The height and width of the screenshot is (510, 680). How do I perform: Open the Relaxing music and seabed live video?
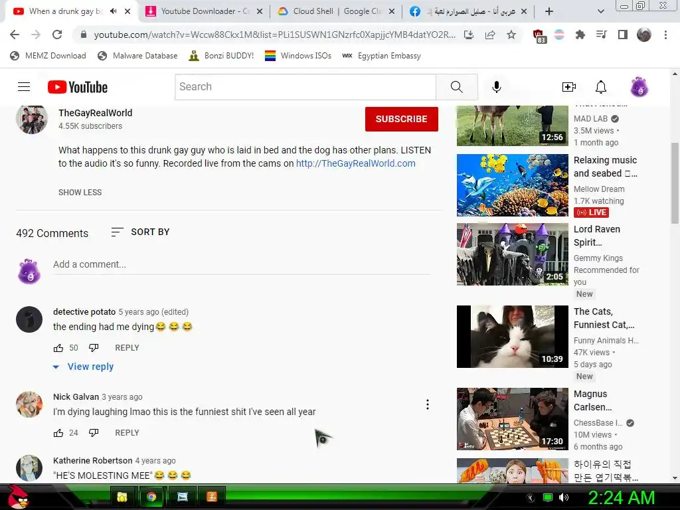tap(512, 185)
